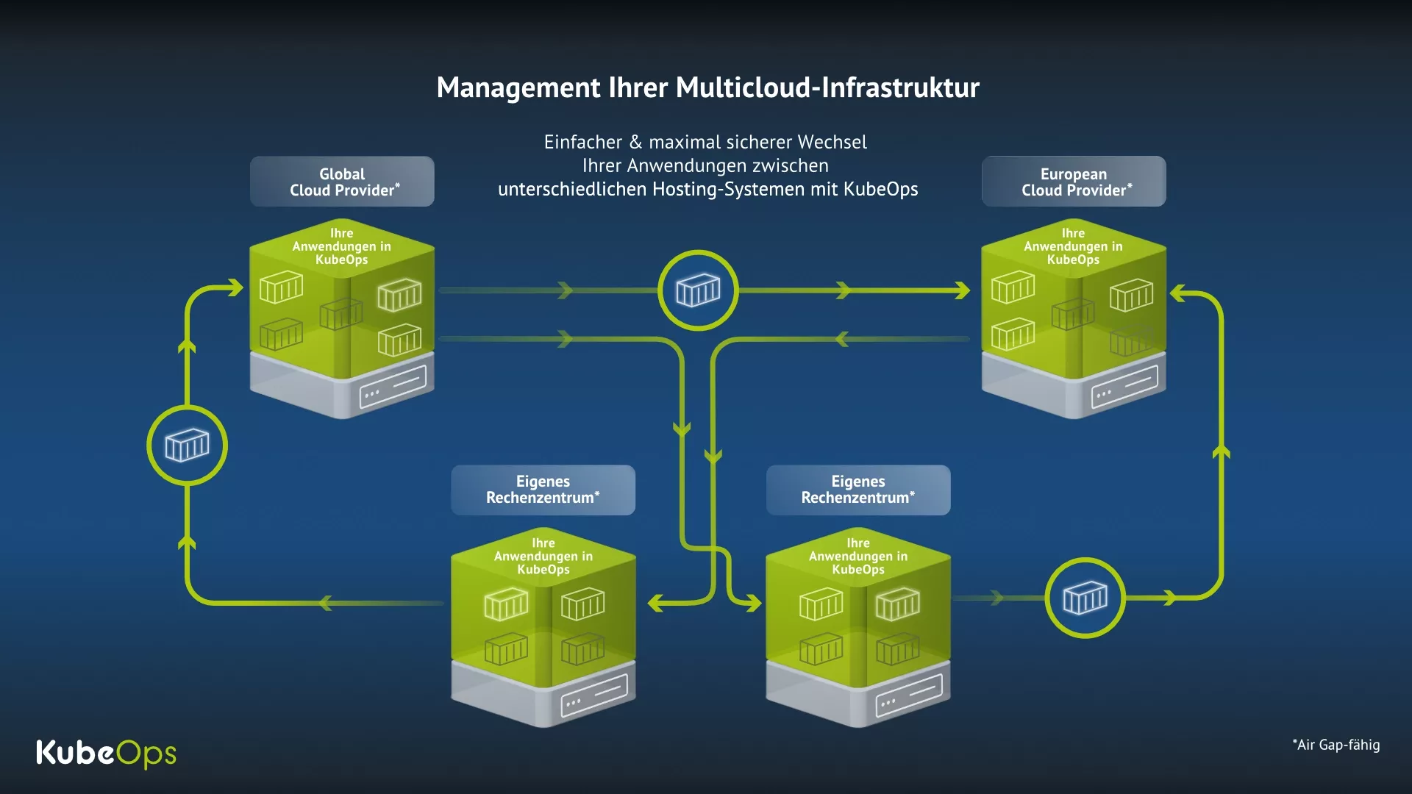The width and height of the screenshot is (1412, 794).
Task: Click the line 'unterschiedlichen Hosting-Systemen mit KubeOps'
Action: [x=707, y=189]
